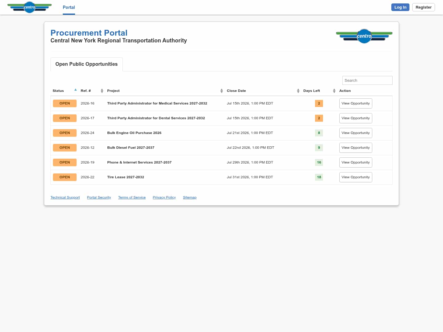Open the Portal menu item
Viewport: 443px width, 332px height.
coord(69,7)
